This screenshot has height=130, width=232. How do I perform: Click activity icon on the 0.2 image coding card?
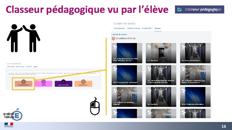click(115, 69)
